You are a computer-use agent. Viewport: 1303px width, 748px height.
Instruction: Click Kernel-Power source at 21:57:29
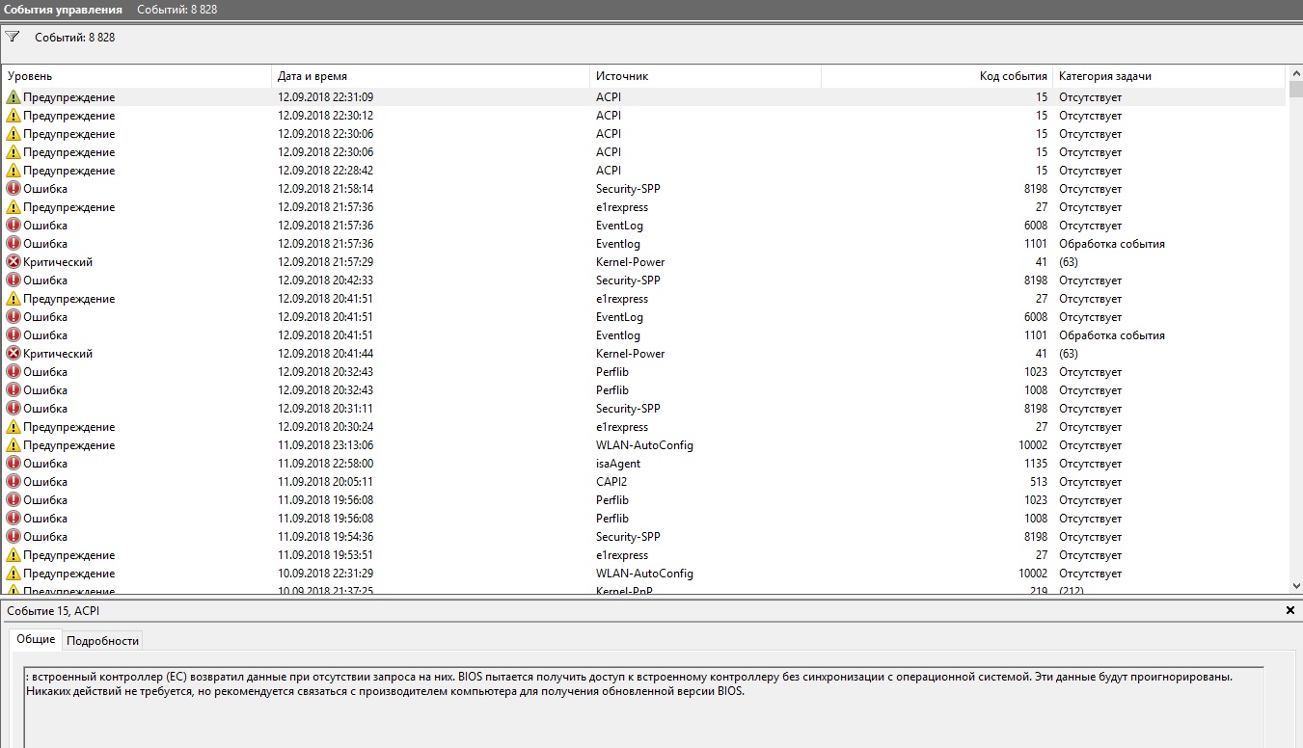[631, 262]
